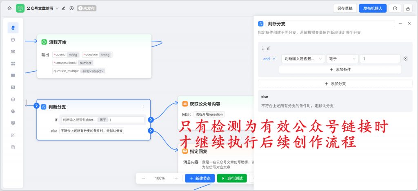Open the 等于 comparison operator dropdown

pos(342,59)
